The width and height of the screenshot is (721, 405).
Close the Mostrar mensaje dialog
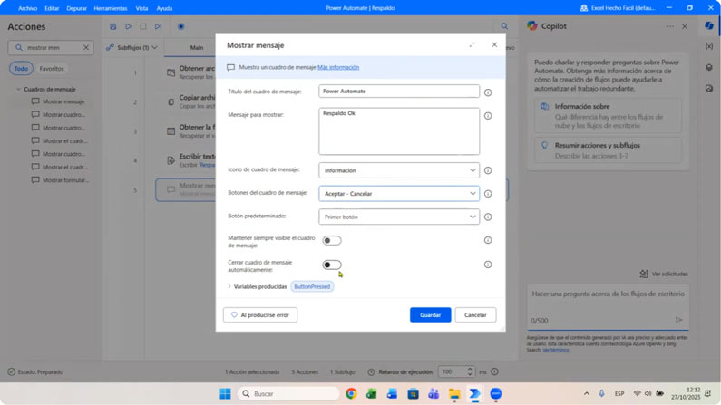pos(494,45)
